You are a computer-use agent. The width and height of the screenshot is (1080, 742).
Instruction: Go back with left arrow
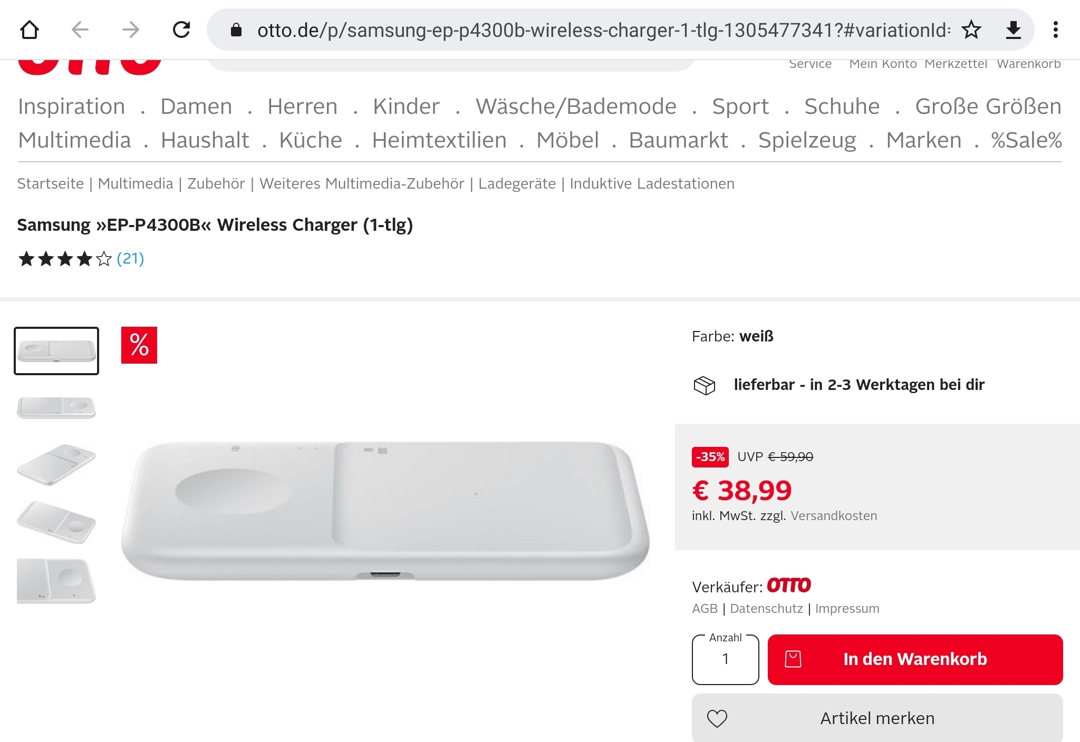pos(80,30)
